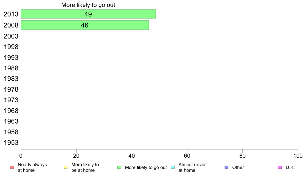Click the red Nearly always at home swatch

(12, 167)
